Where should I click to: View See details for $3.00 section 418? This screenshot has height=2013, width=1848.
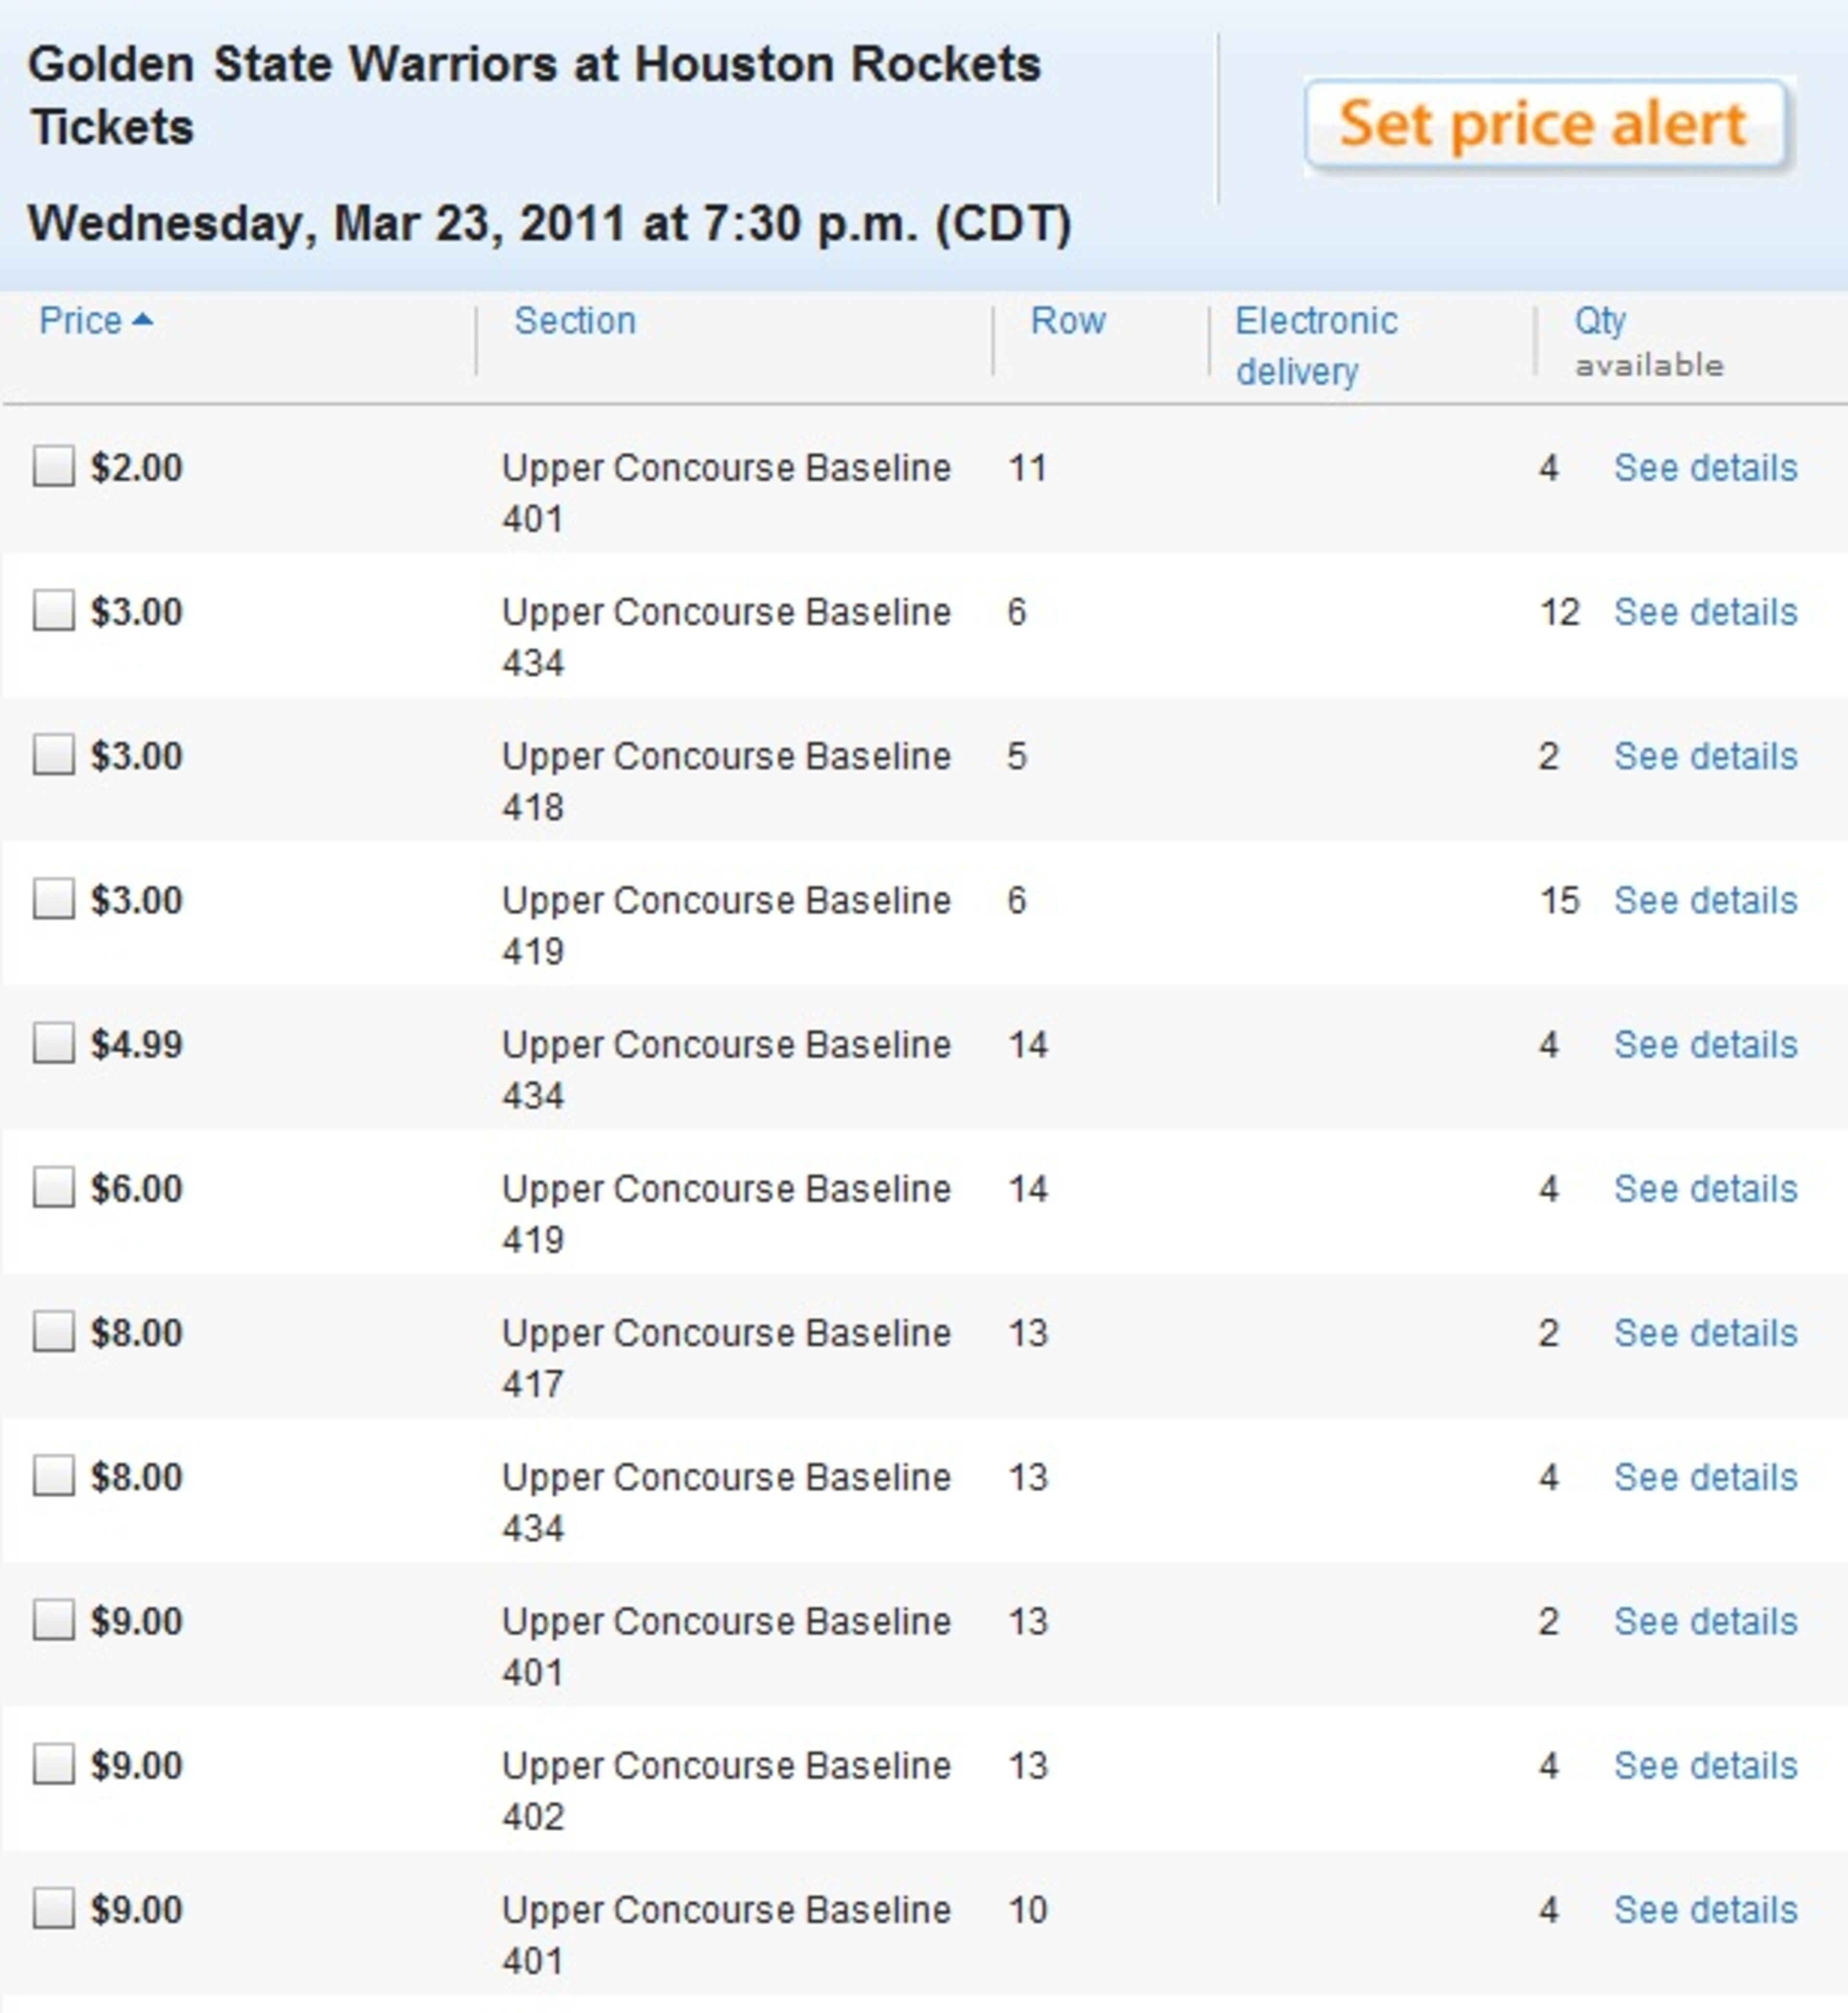click(1705, 756)
